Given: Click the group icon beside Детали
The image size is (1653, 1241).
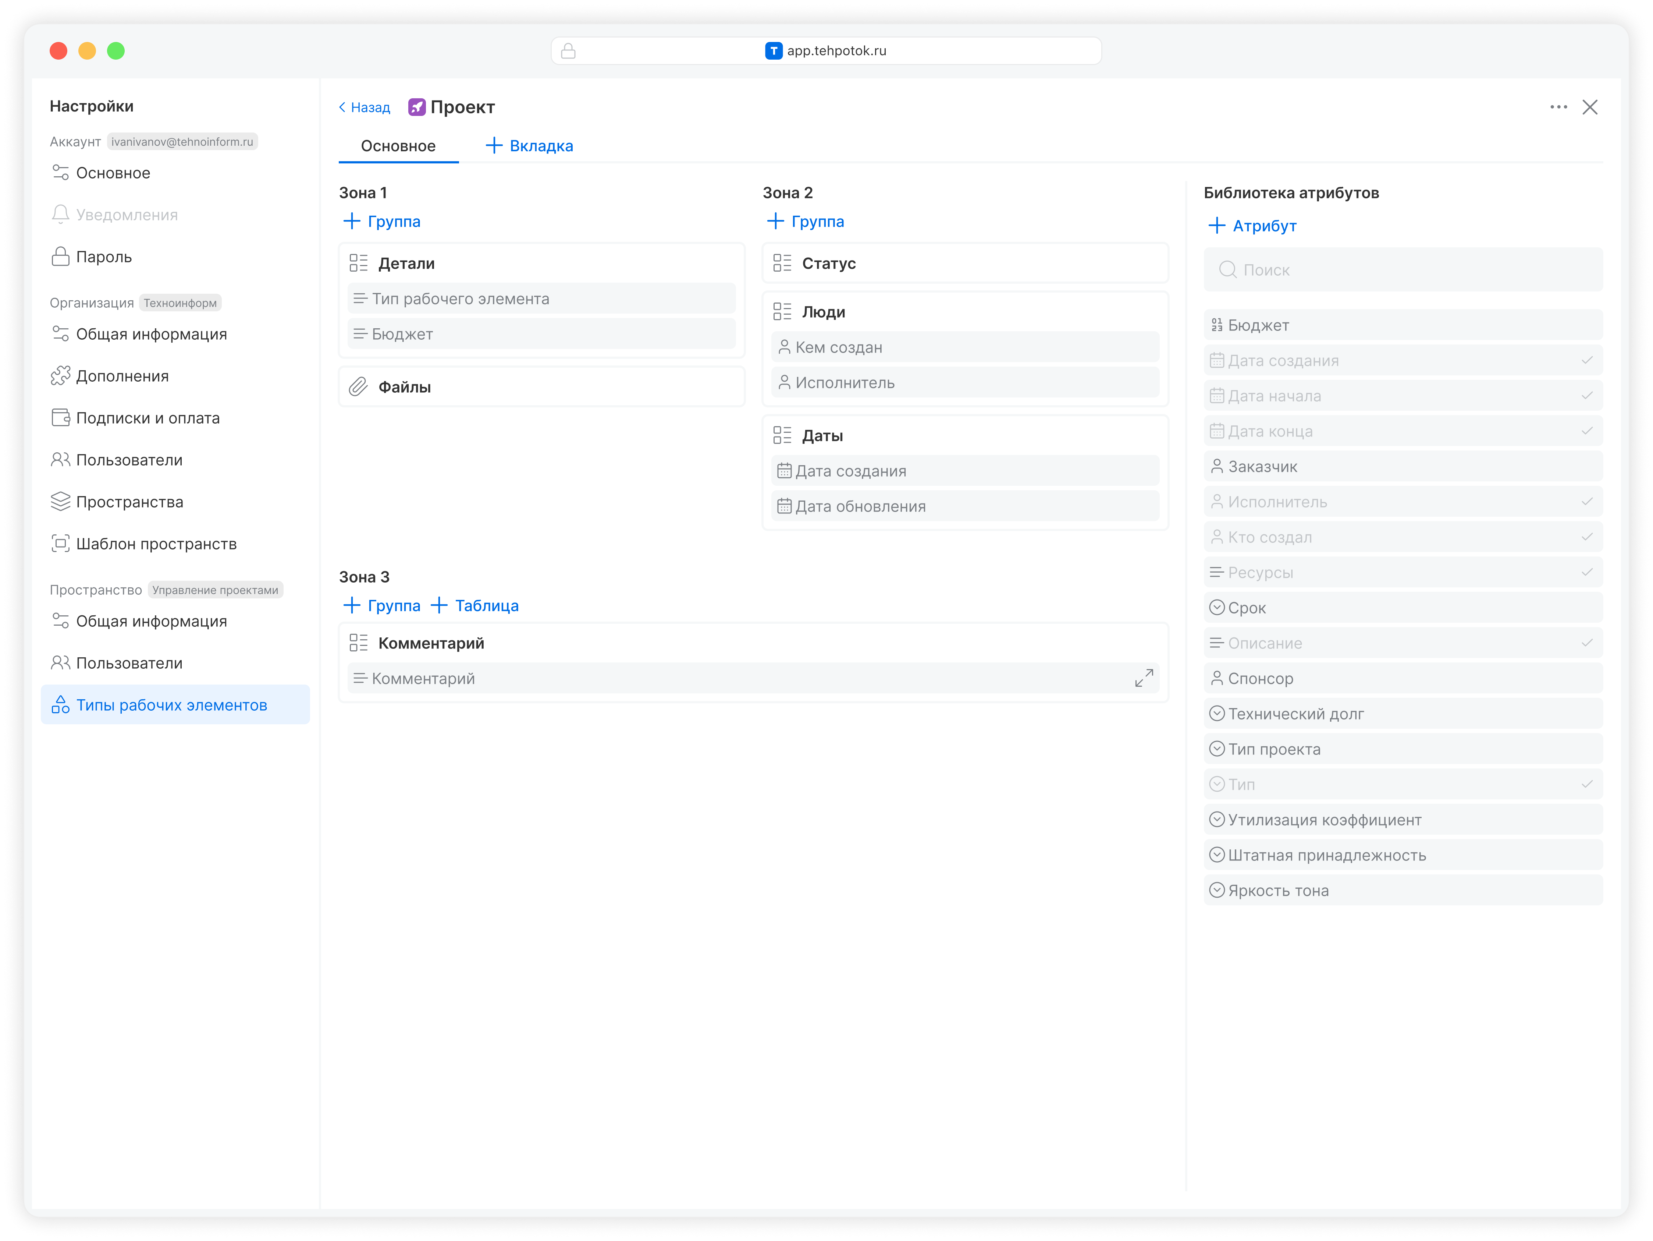Looking at the screenshot, I should click(x=358, y=263).
